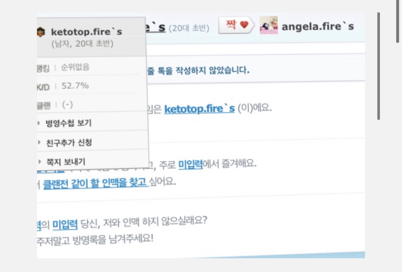
Task: Choose 친구추가 신청 in popup menu
Action: click(x=69, y=142)
